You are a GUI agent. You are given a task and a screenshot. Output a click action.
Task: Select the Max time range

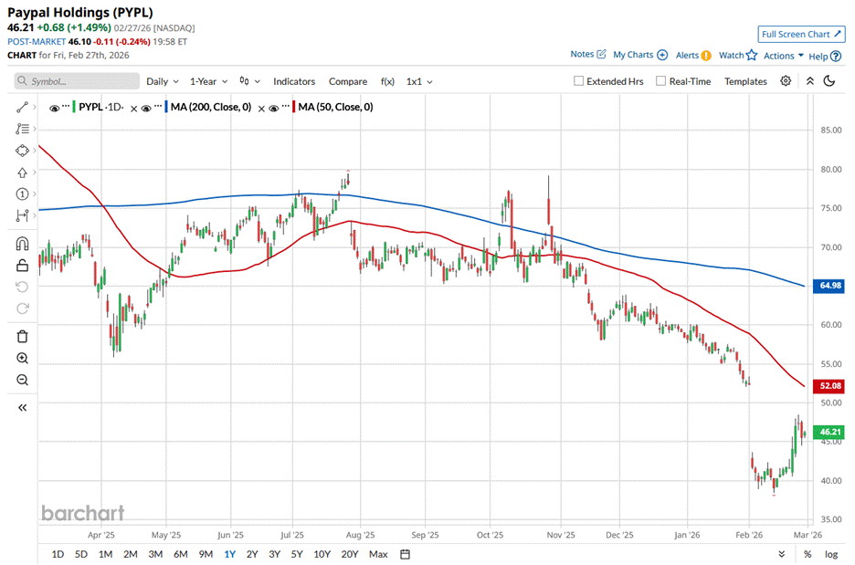pyautogui.click(x=378, y=554)
